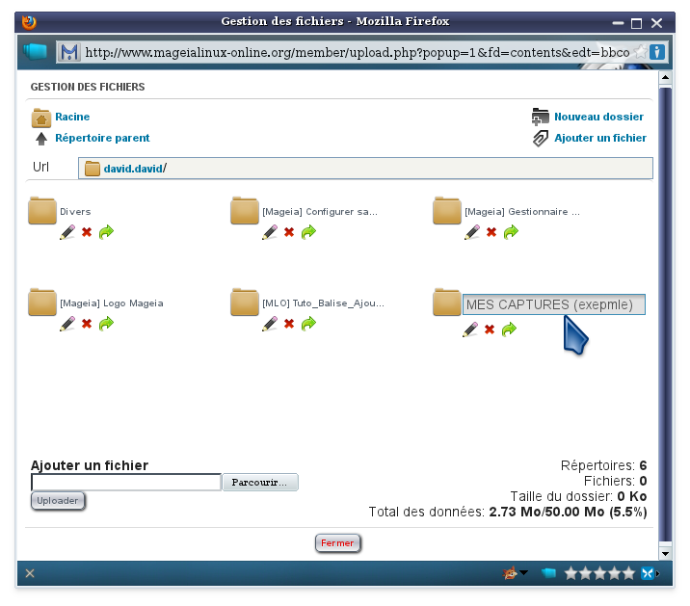Click pencil icon under [Mageia] Gestionnaire folder

click(x=472, y=232)
